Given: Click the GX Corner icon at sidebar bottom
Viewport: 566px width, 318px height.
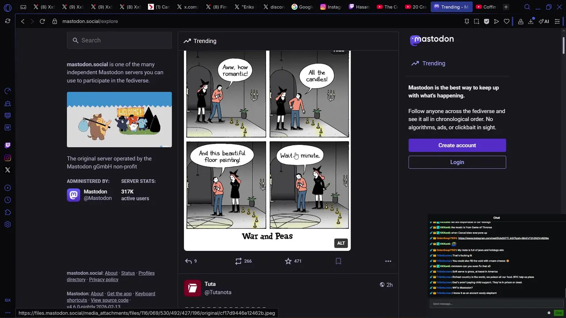Looking at the screenshot, I should pyautogui.click(x=8, y=300).
